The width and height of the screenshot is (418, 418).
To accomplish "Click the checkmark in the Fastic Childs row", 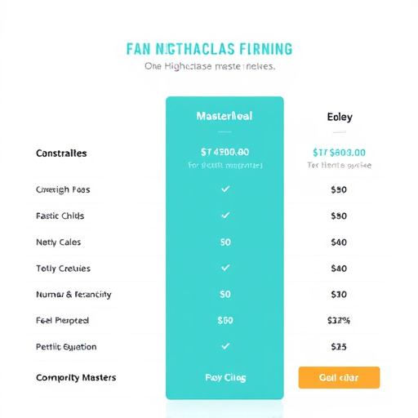I will (x=225, y=216).
